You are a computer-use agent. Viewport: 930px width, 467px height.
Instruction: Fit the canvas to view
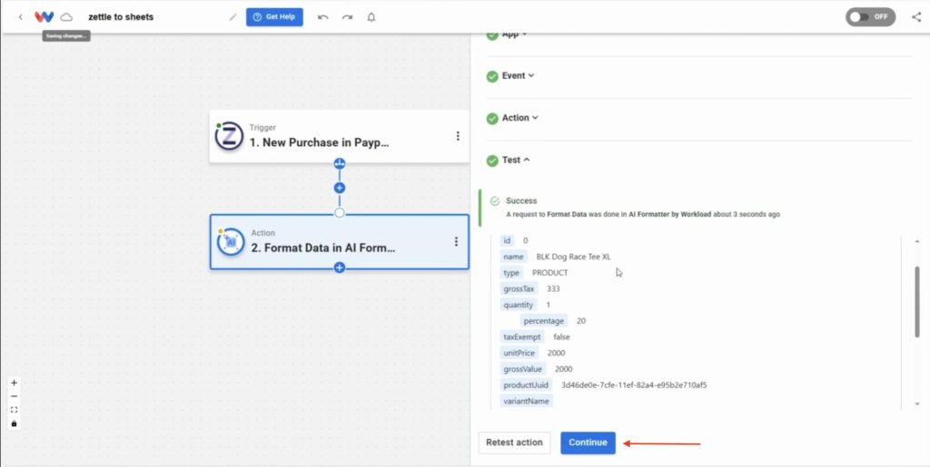pyautogui.click(x=15, y=410)
